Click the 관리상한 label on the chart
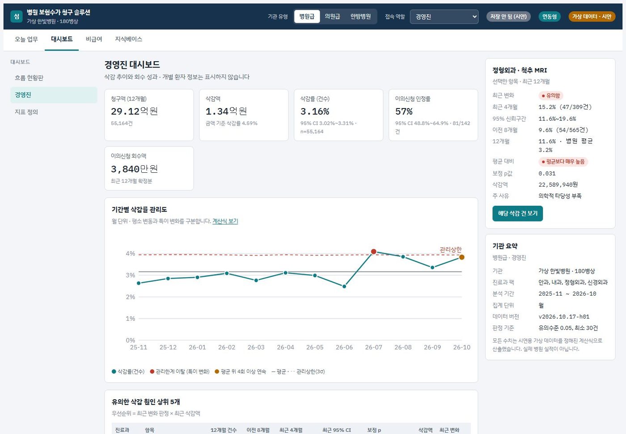The width and height of the screenshot is (626, 434). coord(450,250)
